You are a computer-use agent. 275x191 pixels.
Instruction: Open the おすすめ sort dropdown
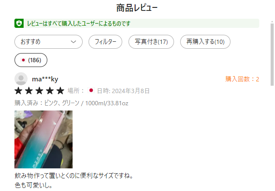pyautogui.click(x=49, y=42)
